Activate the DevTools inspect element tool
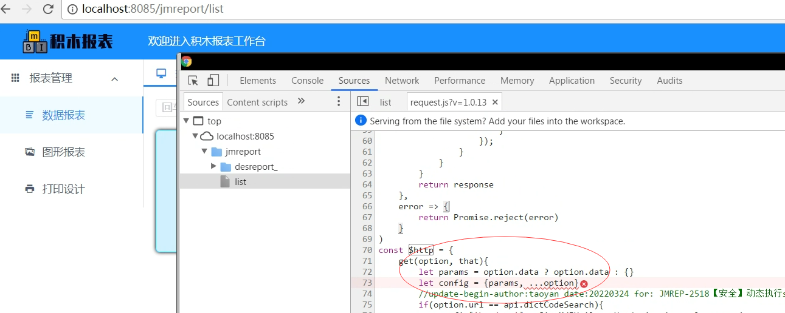 pos(193,80)
